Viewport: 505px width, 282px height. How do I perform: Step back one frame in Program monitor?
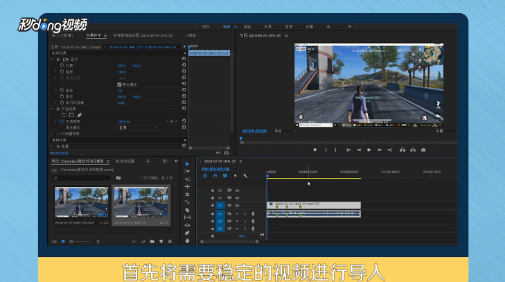coord(359,150)
